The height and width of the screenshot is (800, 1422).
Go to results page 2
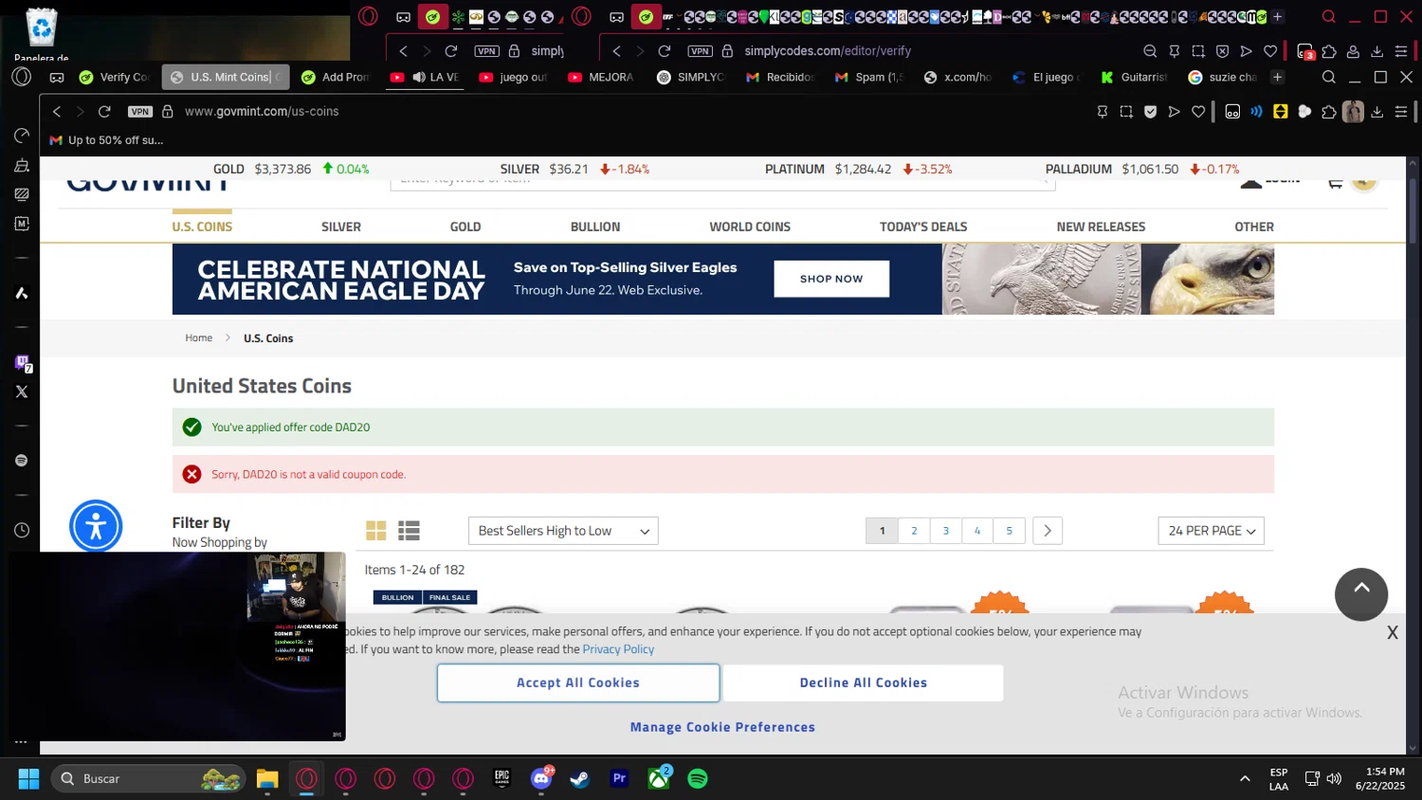914,531
